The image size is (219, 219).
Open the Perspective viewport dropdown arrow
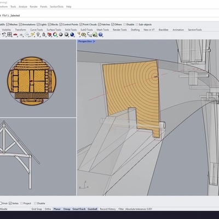pos(94,42)
